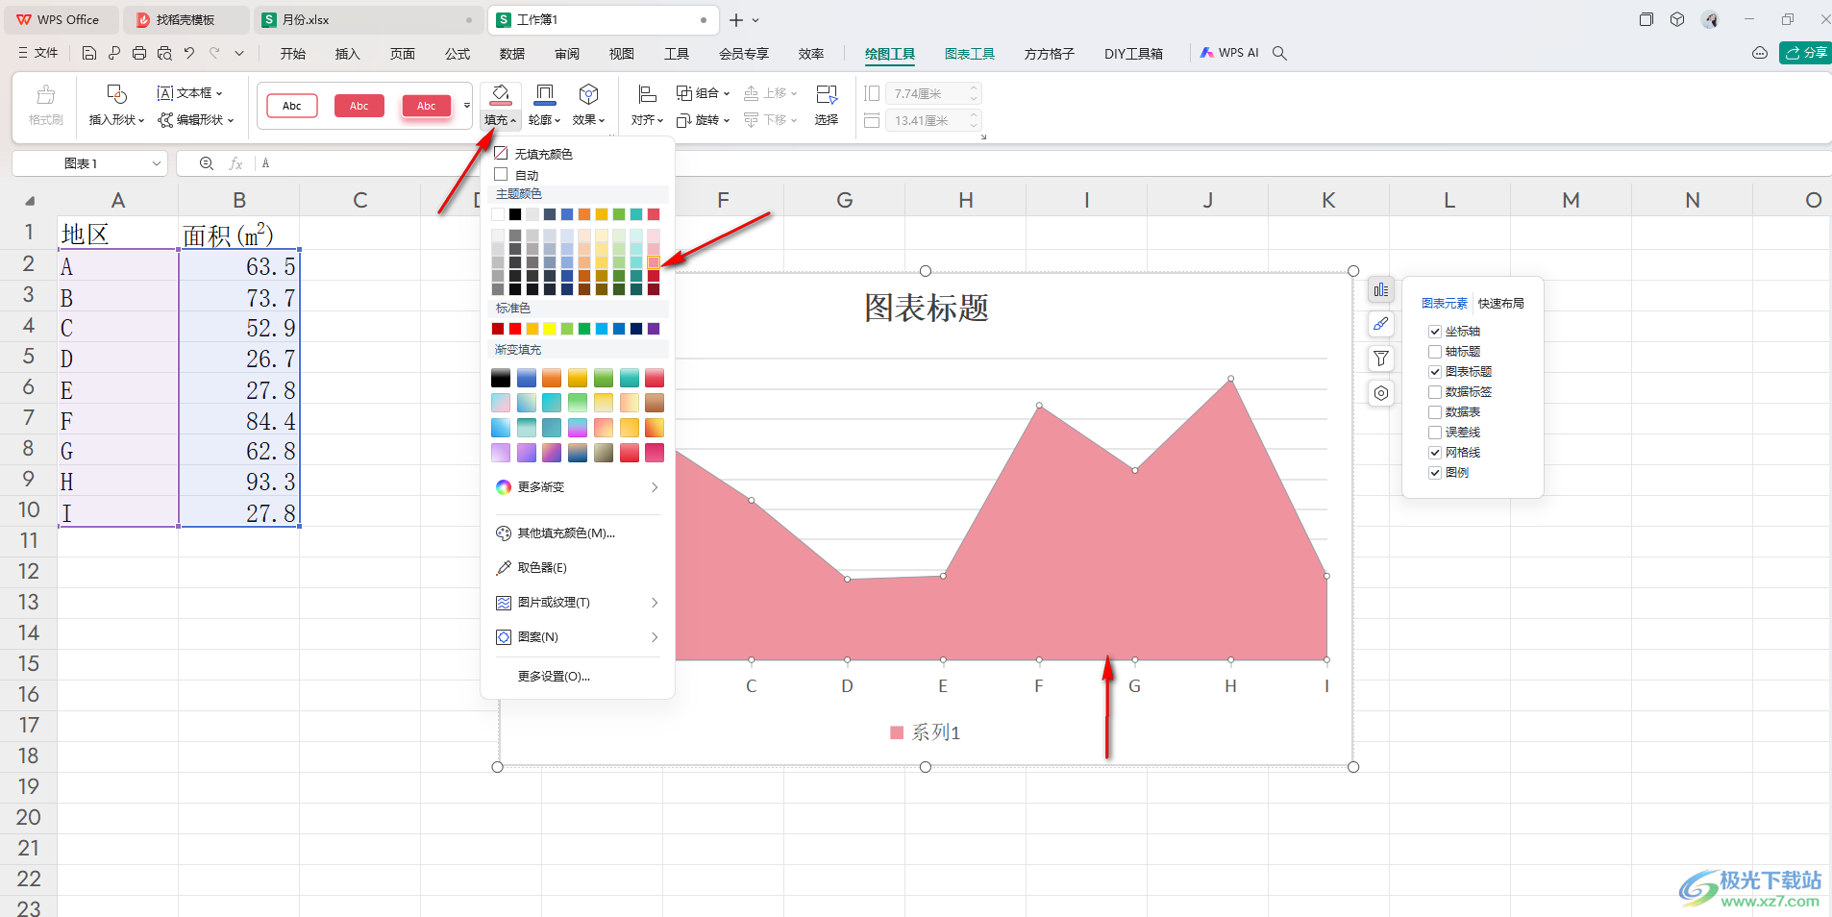Click the Edit Shape (编辑形状) icon
Viewport: 1832px width, 917px height.
click(x=166, y=120)
